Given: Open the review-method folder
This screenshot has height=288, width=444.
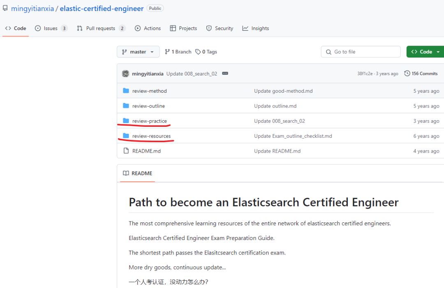Looking at the screenshot, I should (150, 91).
